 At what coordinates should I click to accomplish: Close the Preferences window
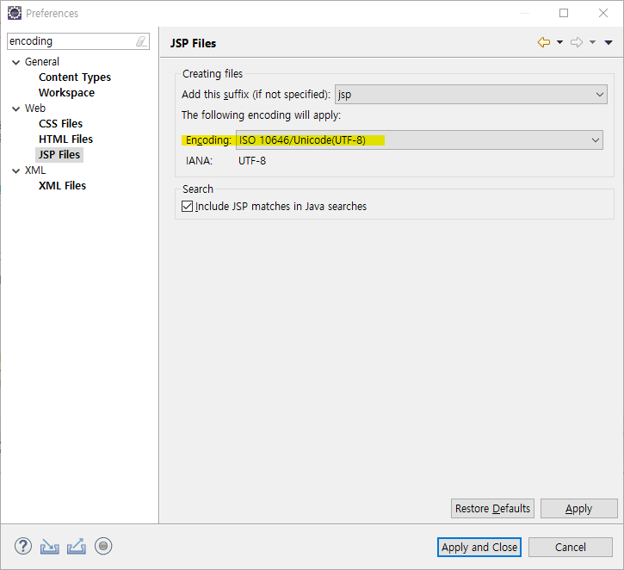pyautogui.click(x=602, y=13)
